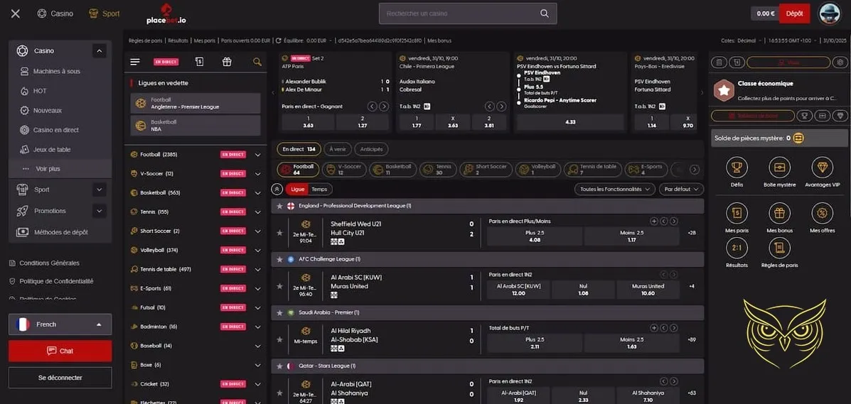
Task: Open the French language dropdown
Action: (60, 324)
